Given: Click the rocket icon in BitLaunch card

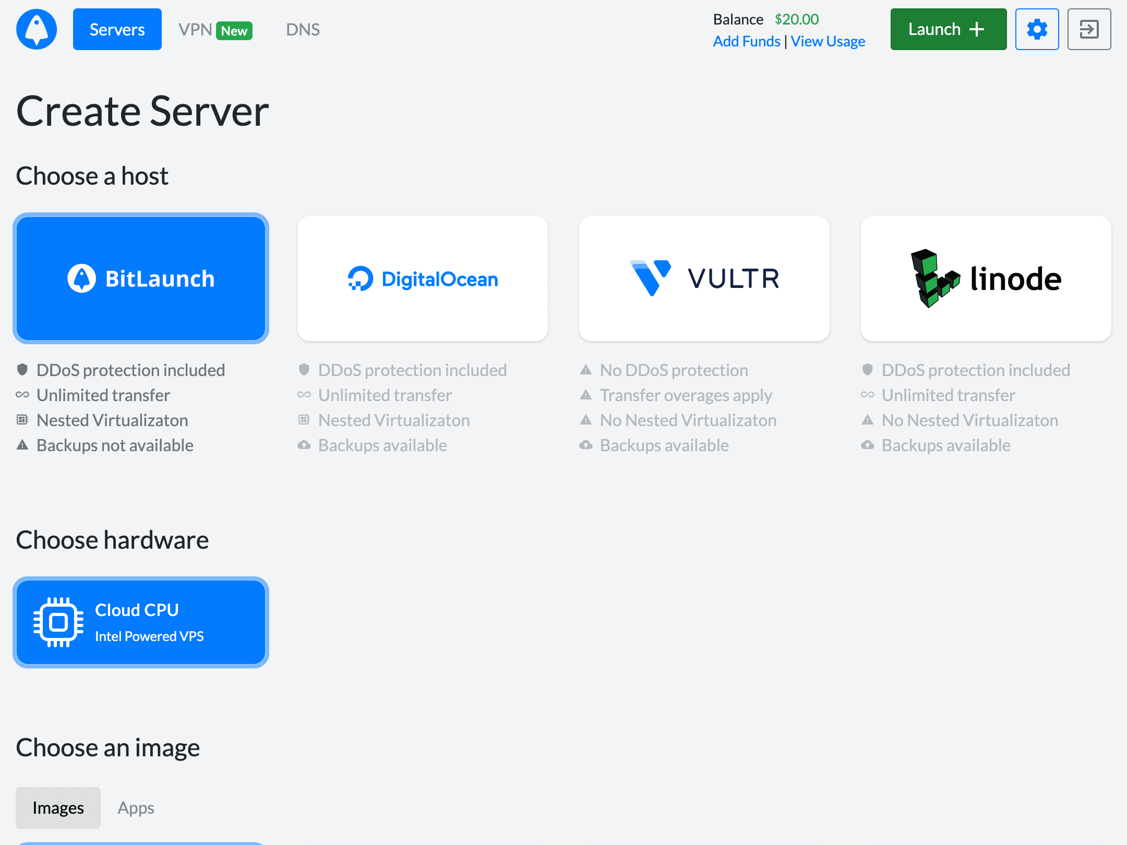Looking at the screenshot, I should click(82, 279).
